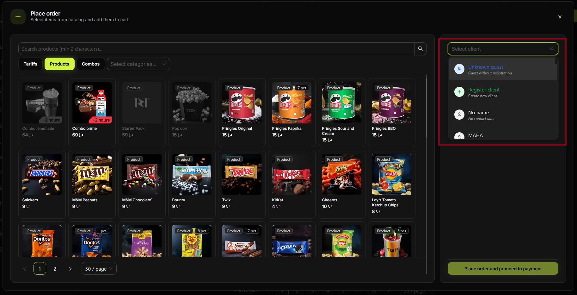Select the Pringles Original product card
The width and height of the screenshot is (577, 295).
click(242, 112)
